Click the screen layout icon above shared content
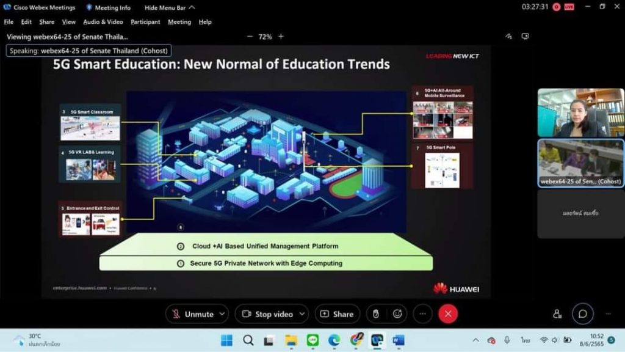 click(526, 36)
